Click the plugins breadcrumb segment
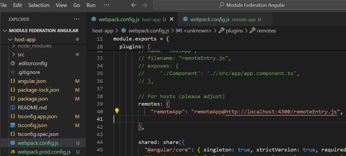The width and height of the screenshot is (346, 156). point(234,31)
